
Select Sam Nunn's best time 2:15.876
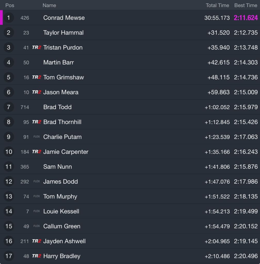pos(246,167)
